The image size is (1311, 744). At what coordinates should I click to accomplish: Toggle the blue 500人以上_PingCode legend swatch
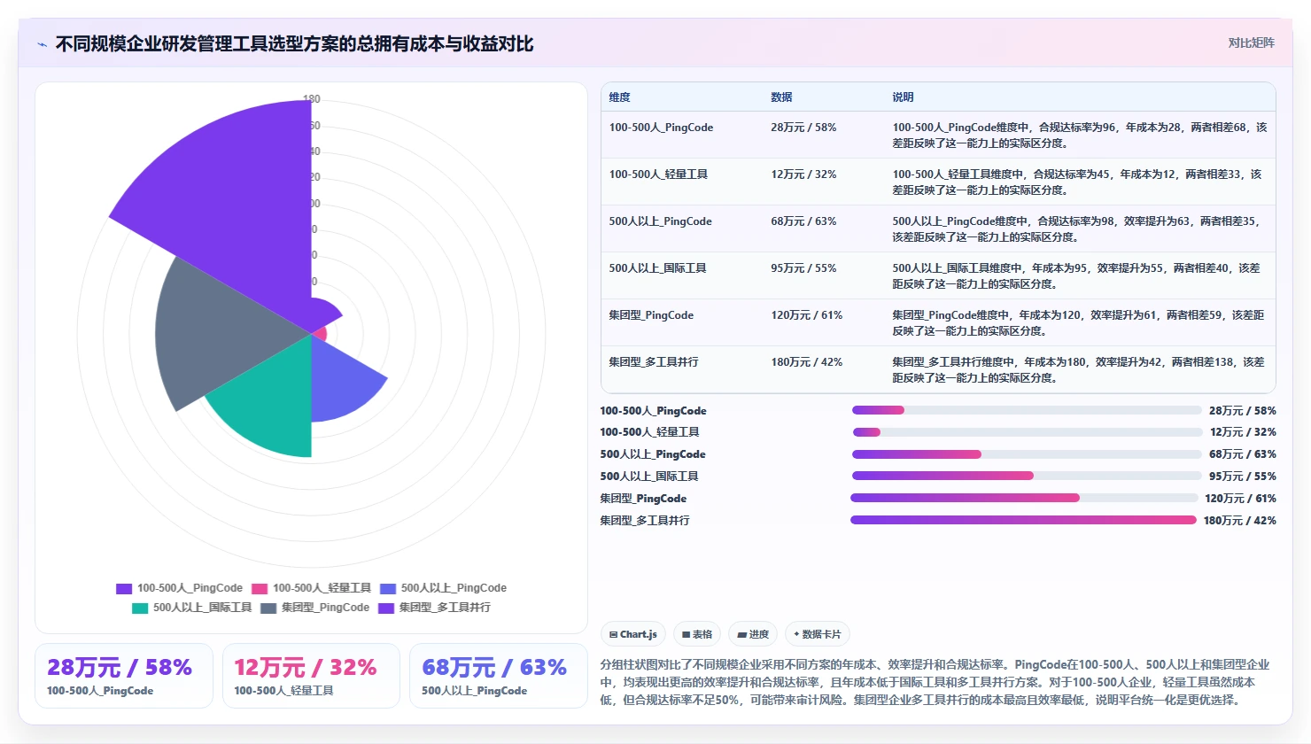388,588
